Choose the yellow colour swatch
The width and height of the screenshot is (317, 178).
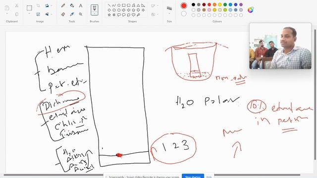click(220, 4)
